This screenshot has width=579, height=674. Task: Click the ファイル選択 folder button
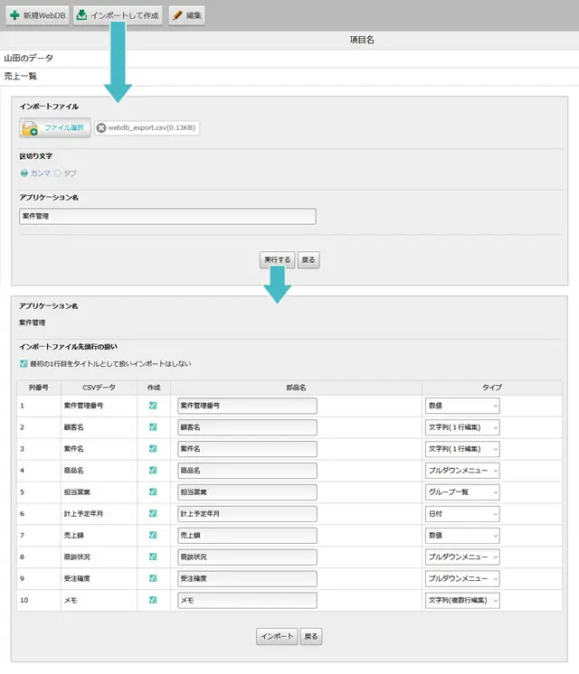click(54, 127)
